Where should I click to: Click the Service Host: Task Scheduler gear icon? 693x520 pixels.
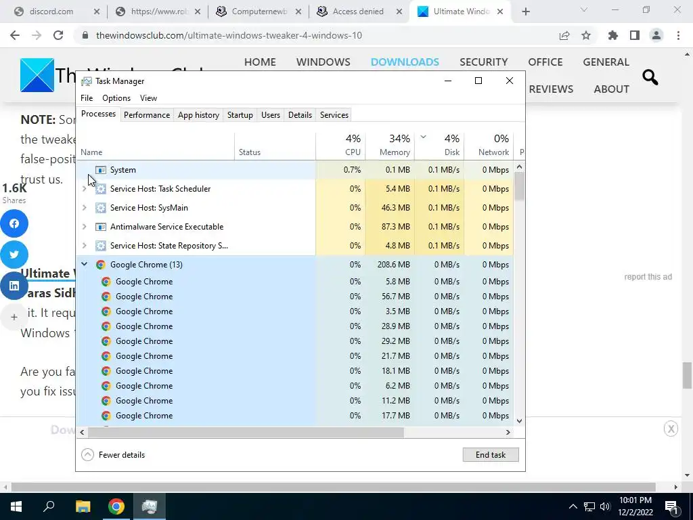point(101,189)
